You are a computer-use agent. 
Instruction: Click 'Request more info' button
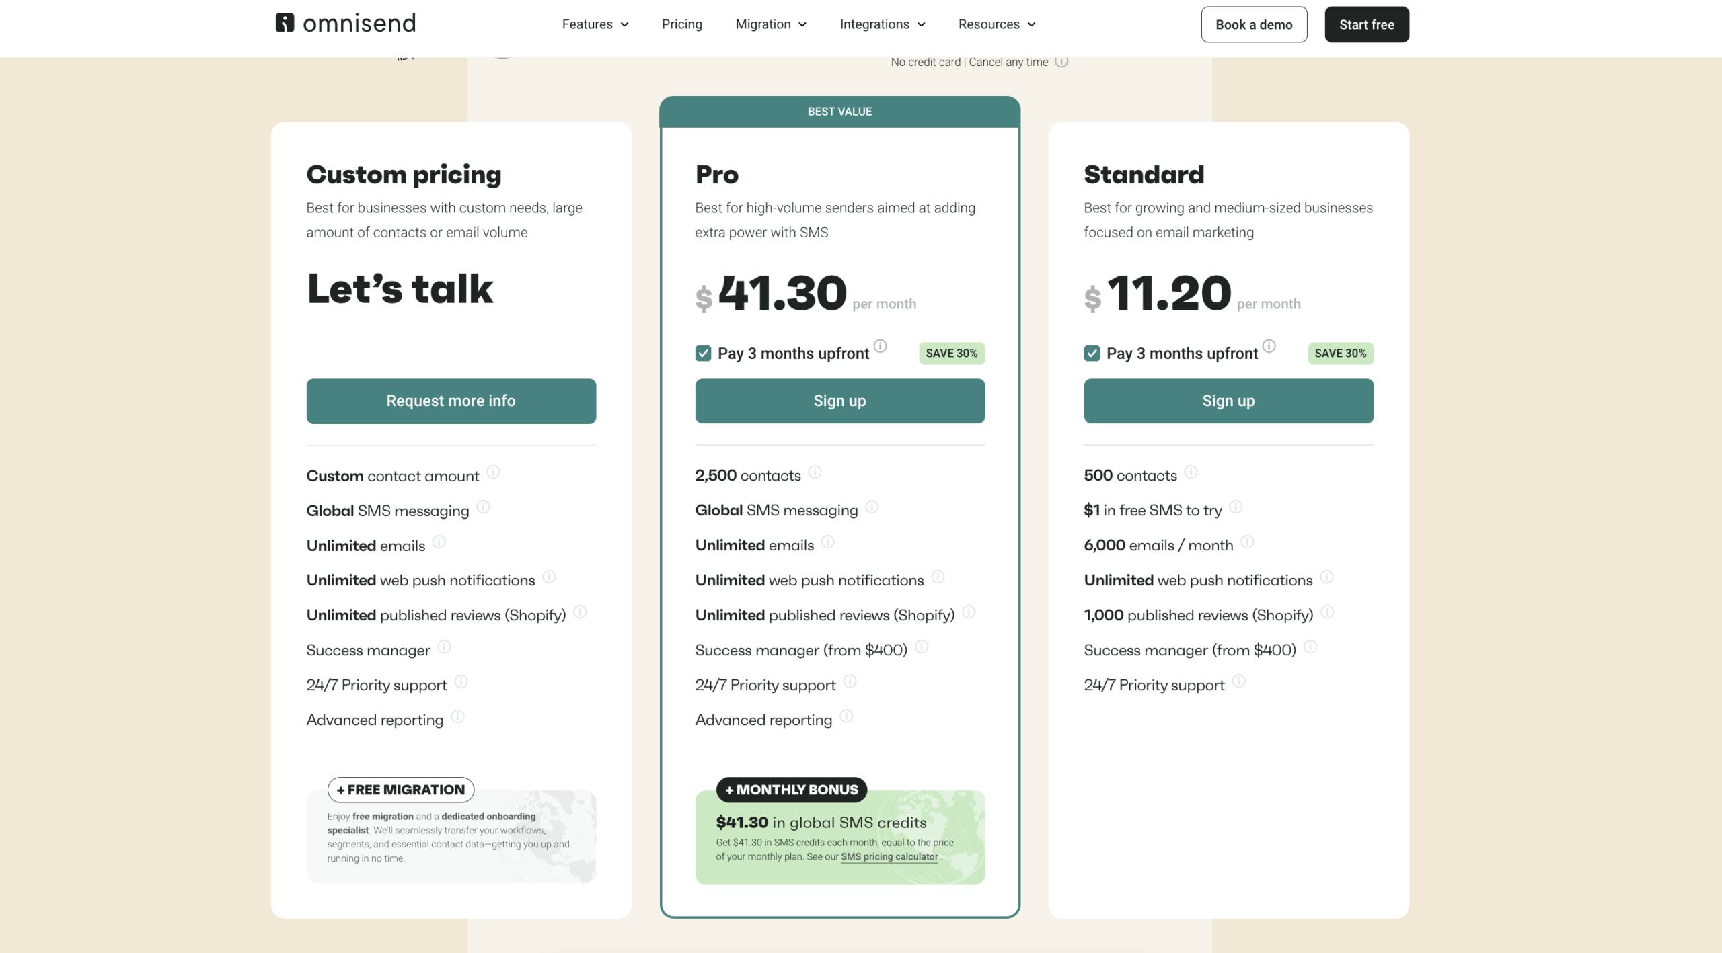coord(451,401)
